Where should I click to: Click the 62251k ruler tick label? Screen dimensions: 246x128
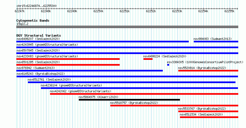[125, 11]
